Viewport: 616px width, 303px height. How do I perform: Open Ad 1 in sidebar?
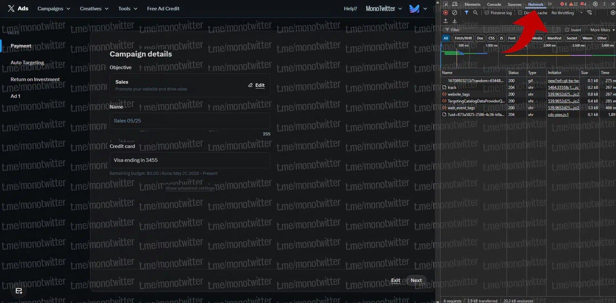coord(15,96)
